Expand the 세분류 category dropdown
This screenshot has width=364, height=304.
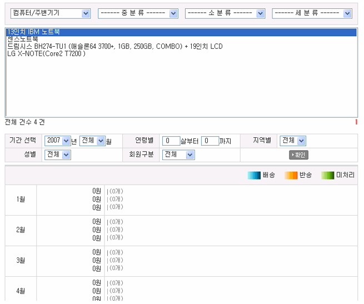[312, 13]
